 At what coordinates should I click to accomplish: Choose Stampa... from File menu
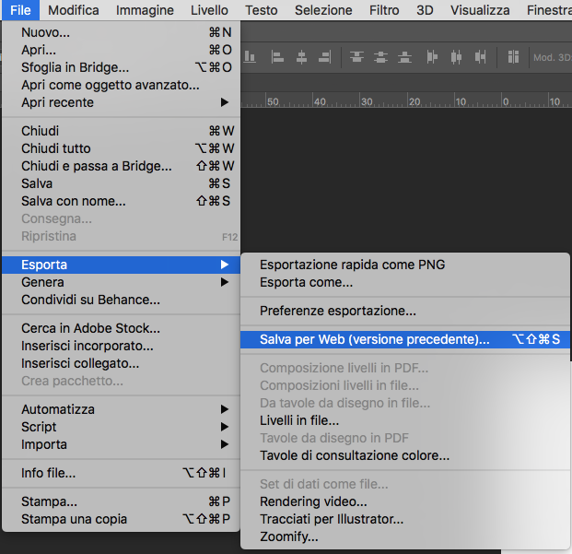(121, 501)
